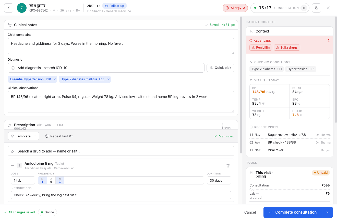Click the Dose field showing 1 tab

tap(23, 180)
